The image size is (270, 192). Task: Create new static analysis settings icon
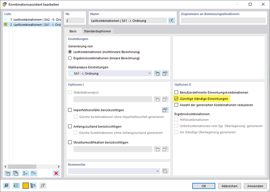157,73
